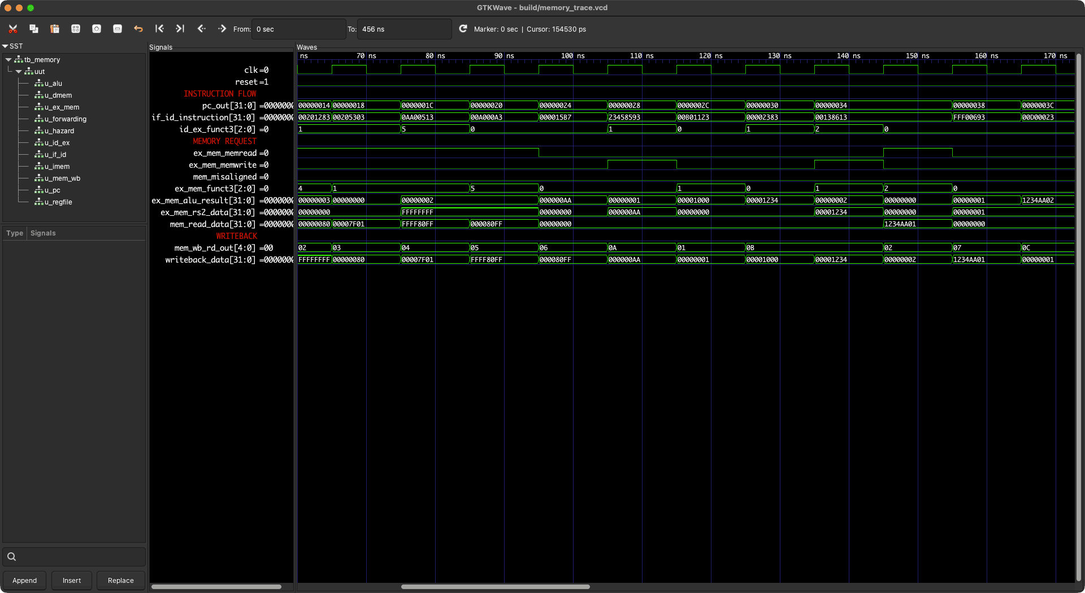Click the 23458593 instruction value on wave

click(x=624, y=117)
